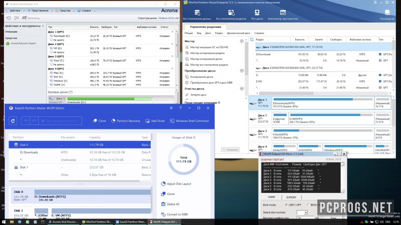Open Acronis Представление menu
This screenshot has width=401, height=225.
(40, 10)
